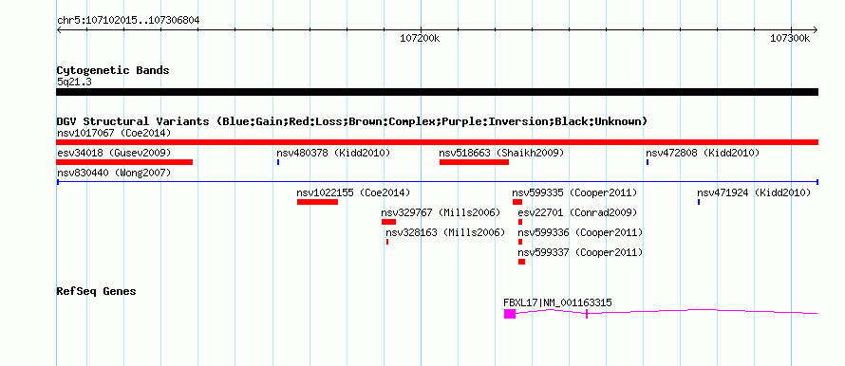845x366 pixels.
Task: Click the nsv1017067 (Coe2014) red loss bar
Action: click(x=437, y=142)
